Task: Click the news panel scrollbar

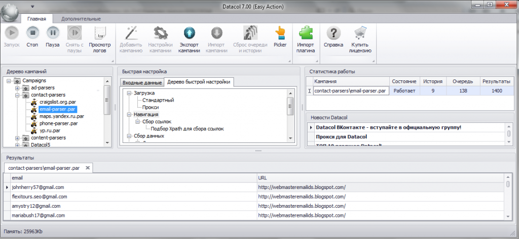Action: click(509, 134)
